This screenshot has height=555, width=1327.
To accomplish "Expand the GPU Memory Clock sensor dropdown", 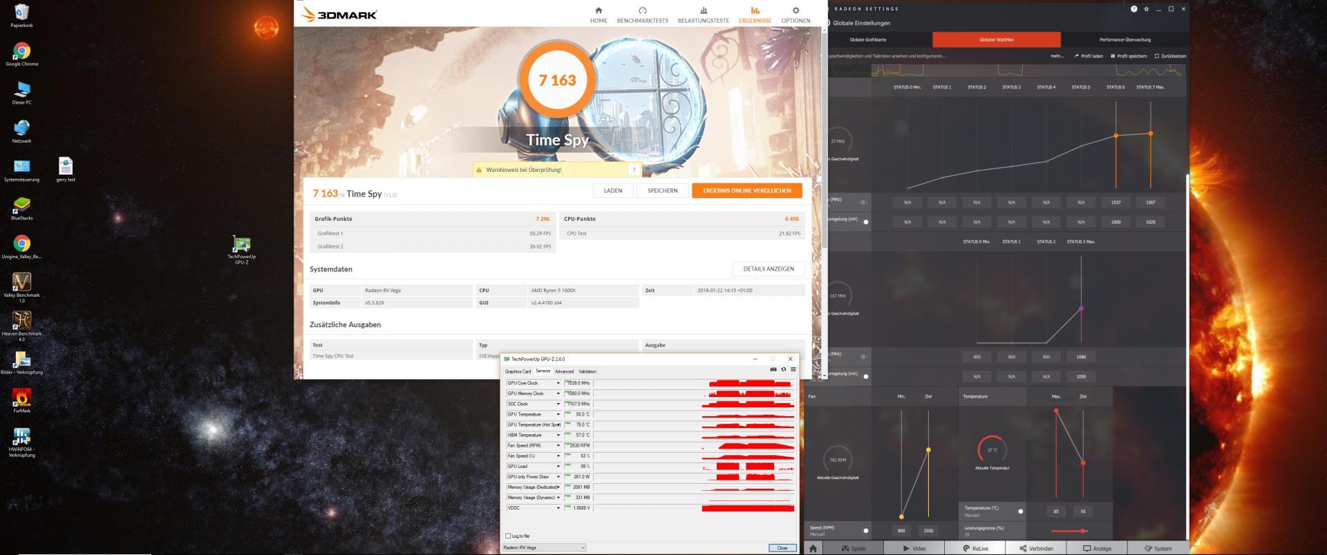I will [558, 393].
